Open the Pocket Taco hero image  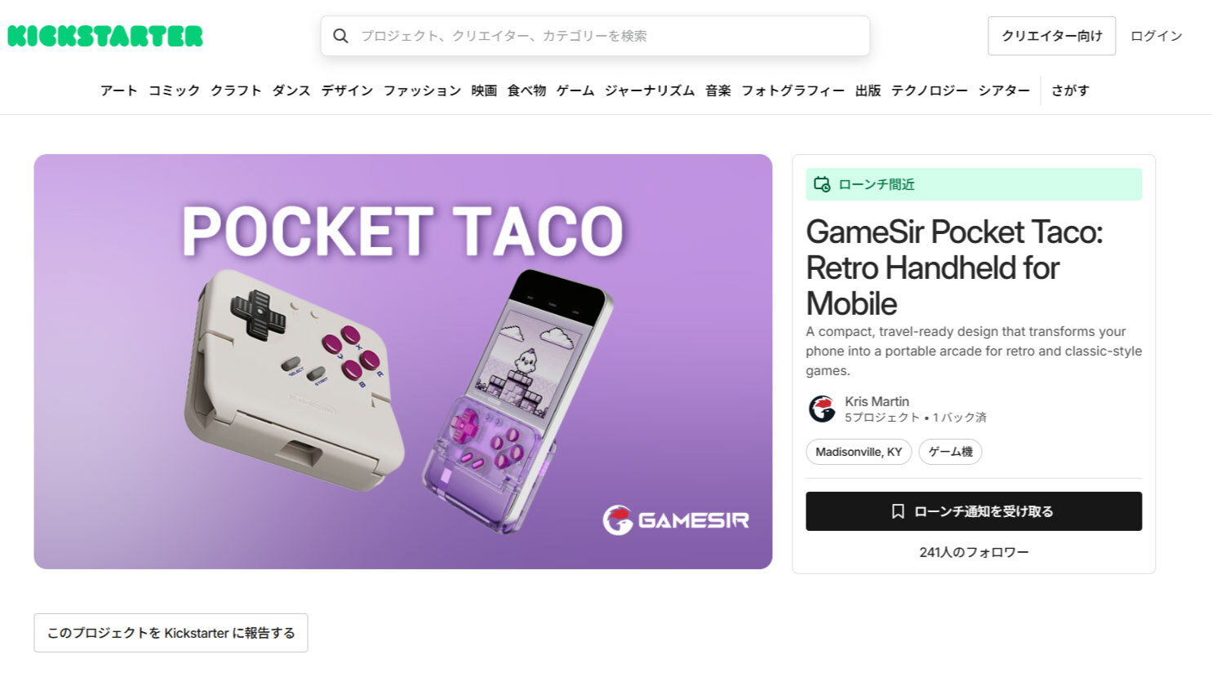403,361
